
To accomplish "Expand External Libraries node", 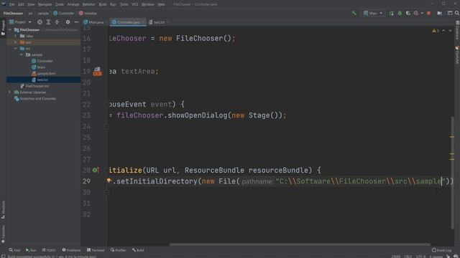I will [x=9, y=92].
